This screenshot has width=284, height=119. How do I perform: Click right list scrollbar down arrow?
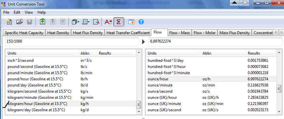pyautogui.click(x=279, y=112)
